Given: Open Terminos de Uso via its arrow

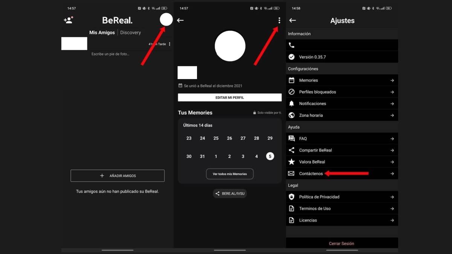Looking at the screenshot, I should click(392, 208).
